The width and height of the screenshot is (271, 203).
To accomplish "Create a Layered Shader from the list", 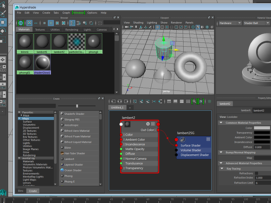I will 79,165.
